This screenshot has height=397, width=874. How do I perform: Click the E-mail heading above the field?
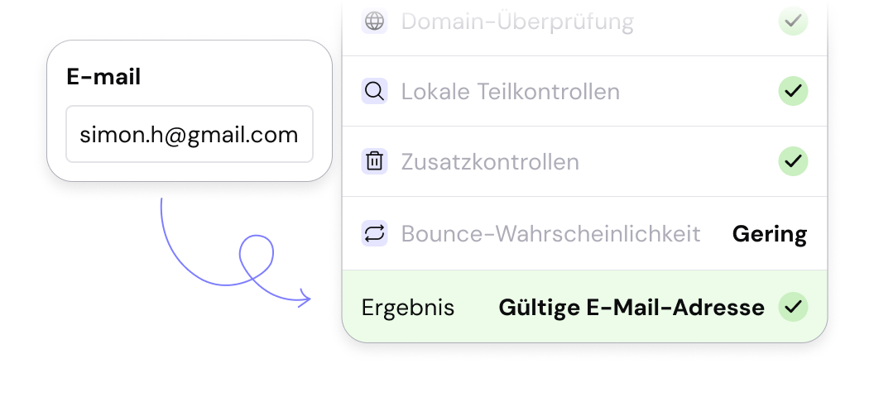coord(103,77)
